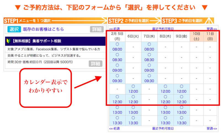This screenshot has width=221, height=134.
Task: Click the STEP1 メニューを1つ選択 banner
Action: pyautogui.click(x=55, y=21)
